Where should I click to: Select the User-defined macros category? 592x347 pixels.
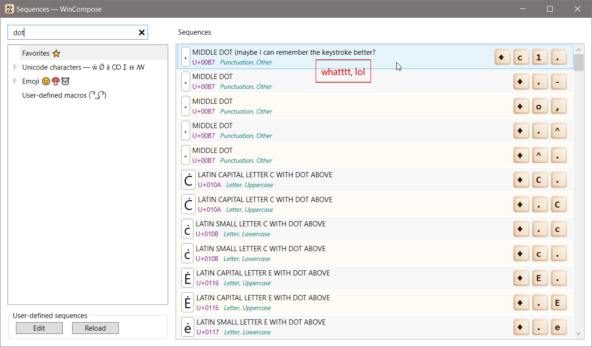[64, 95]
